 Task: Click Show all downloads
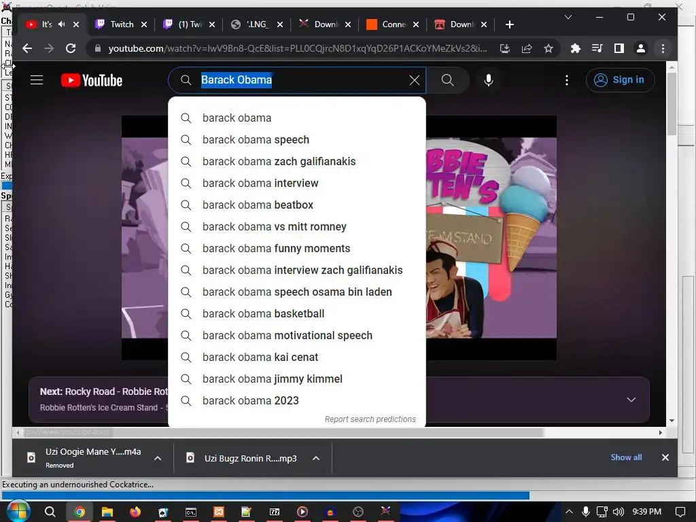coord(626,457)
